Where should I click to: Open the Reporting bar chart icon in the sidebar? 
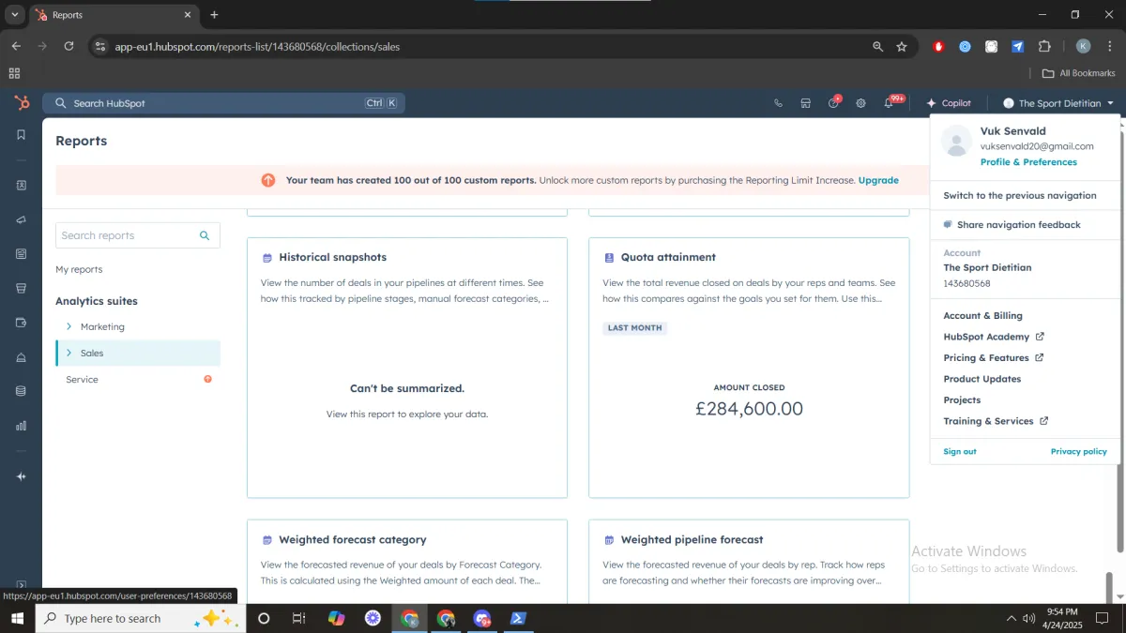21,426
